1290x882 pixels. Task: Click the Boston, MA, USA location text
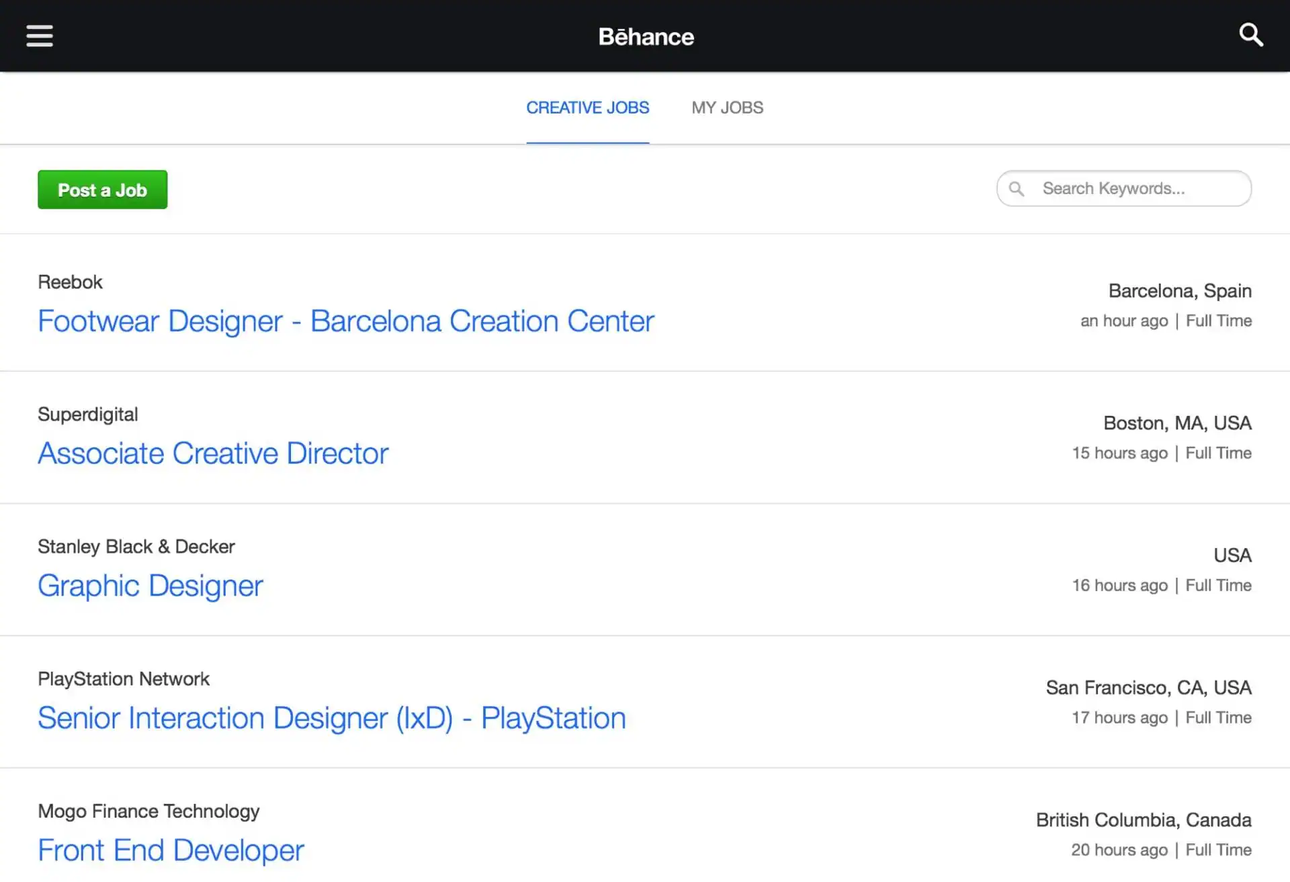(1177, 423)
